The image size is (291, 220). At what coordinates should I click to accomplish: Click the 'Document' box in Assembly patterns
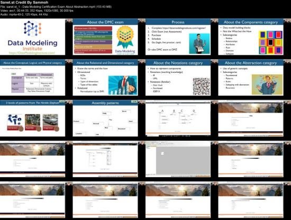click(x=124, y=129)
